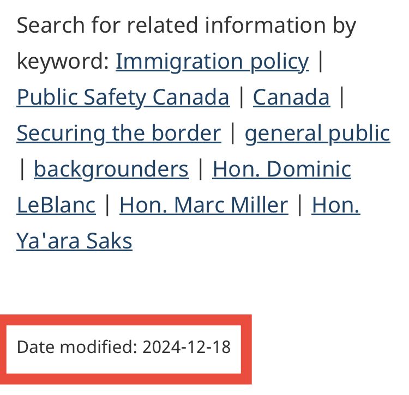Click the Hon. Dominic link text

point(282,169)
